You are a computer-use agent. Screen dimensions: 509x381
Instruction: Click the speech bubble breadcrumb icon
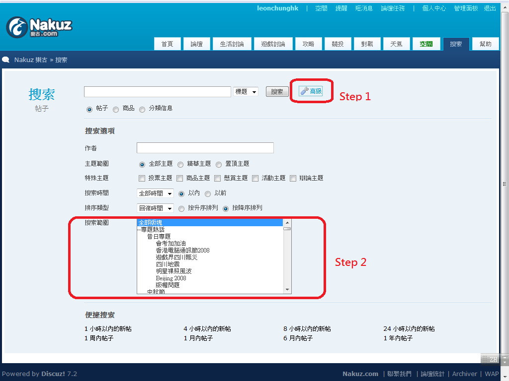(6, 60)
